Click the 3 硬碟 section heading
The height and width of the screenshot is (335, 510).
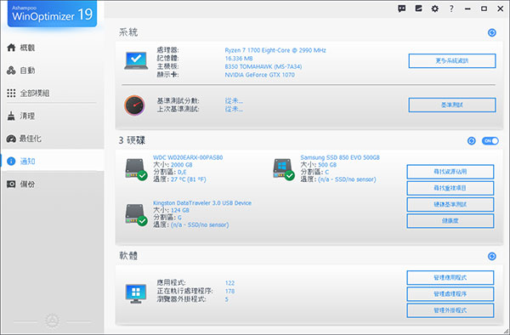pyautogui.click(x=132, y=140)
